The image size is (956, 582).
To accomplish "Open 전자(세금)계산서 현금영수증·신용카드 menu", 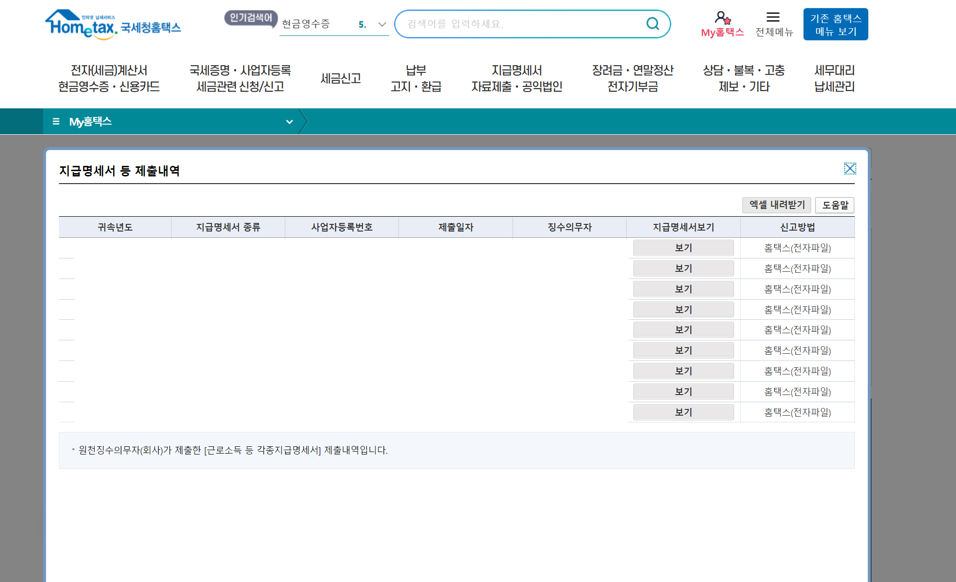I will point(109,78).
